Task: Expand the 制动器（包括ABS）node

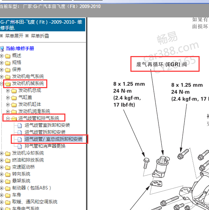Action: click(1, 188)
